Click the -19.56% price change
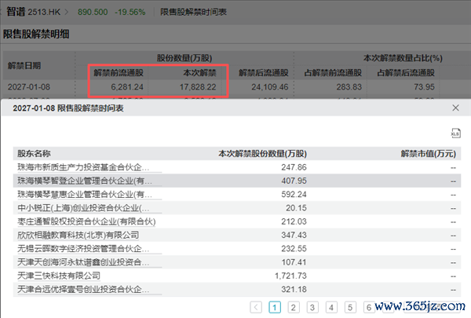Viewport: 471px width, 318px height. click(130, 12)
